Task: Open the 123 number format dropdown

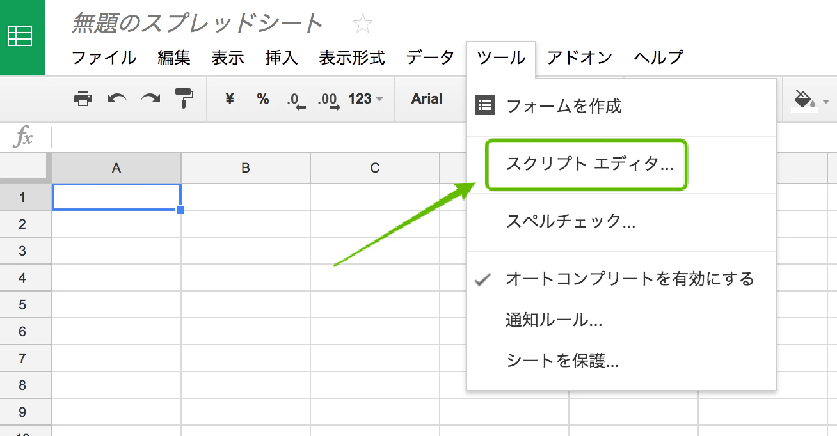Action: 365,98
